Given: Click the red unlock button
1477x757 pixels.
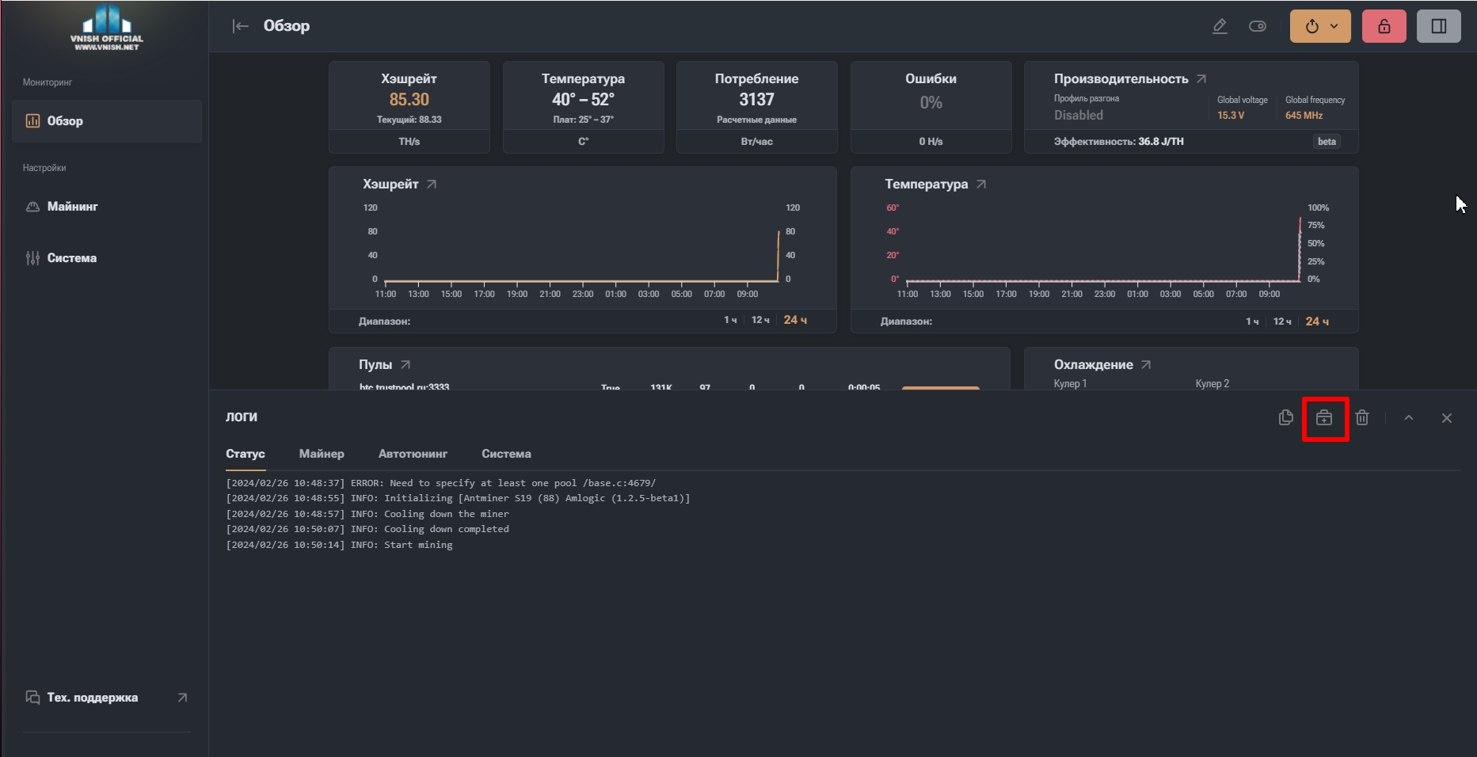Looking at the screenshot, I should [1384, 26].
